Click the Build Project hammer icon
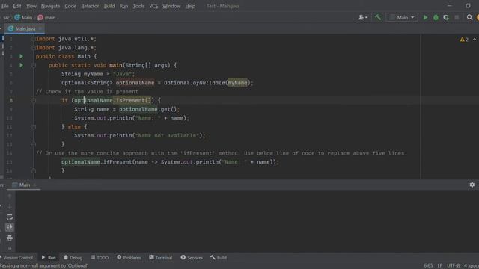The width and height of the screenshot is (479, 269). [x=378, y=17]
